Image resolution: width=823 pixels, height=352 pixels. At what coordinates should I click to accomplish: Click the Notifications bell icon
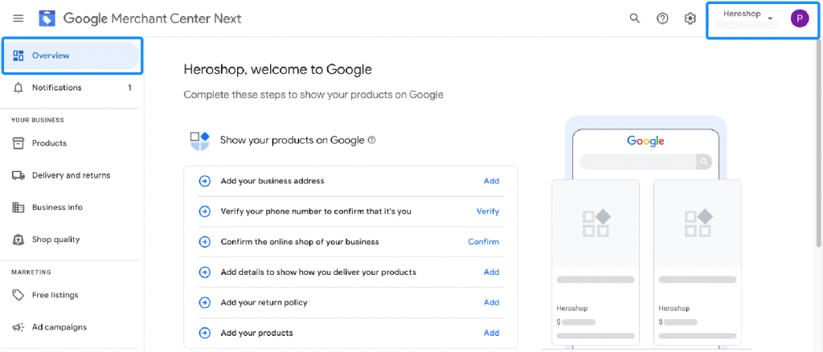(x=18, y=88)
